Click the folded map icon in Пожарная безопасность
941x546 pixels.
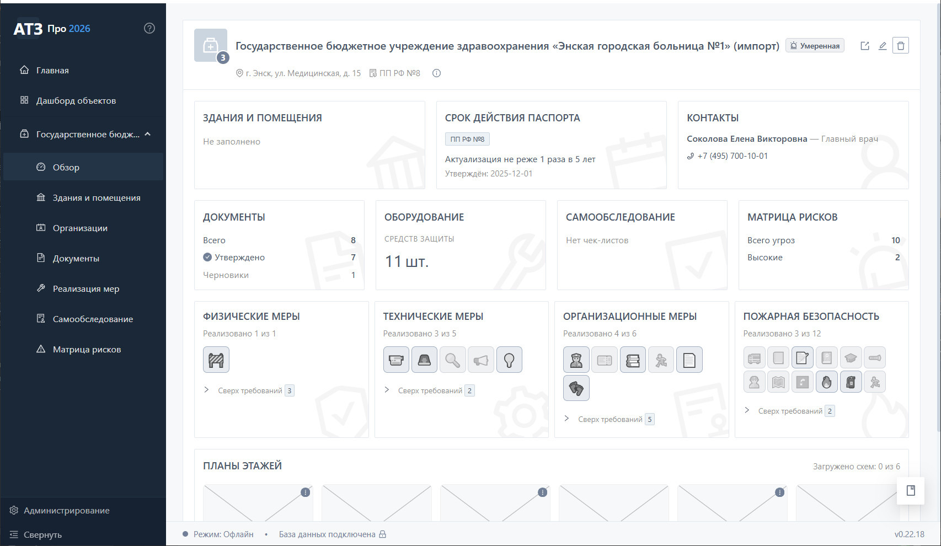[778, 382]
